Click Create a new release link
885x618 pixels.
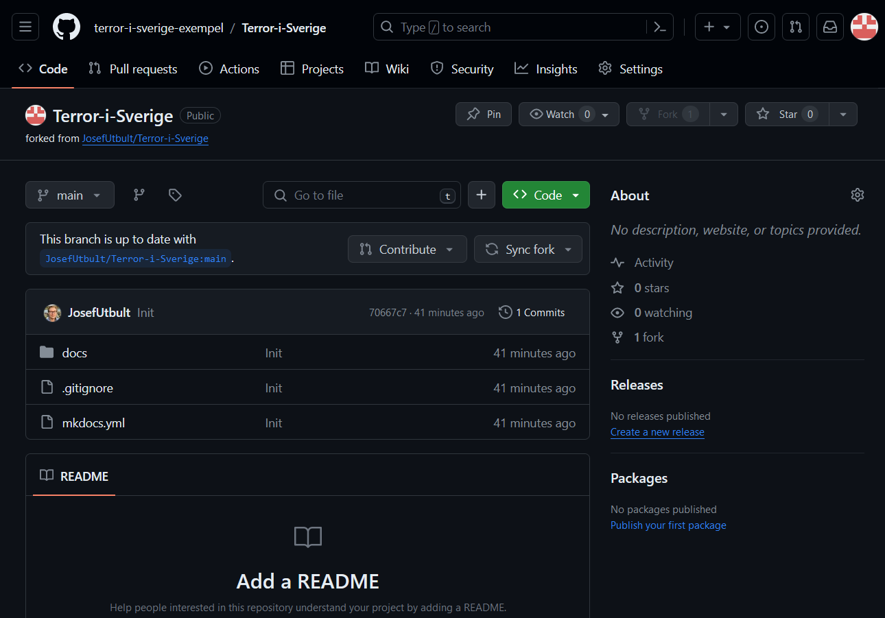pyautogui.click(x=657, y=432)
